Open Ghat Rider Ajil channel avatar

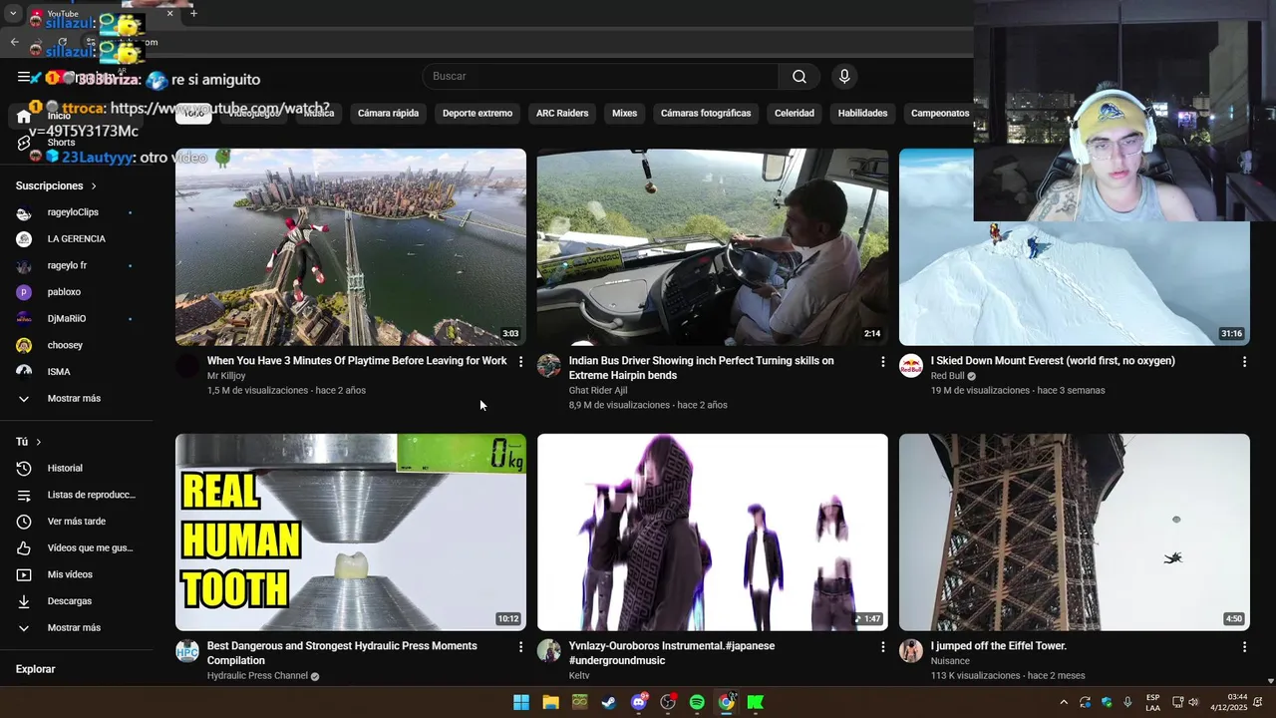pos(549,366)
